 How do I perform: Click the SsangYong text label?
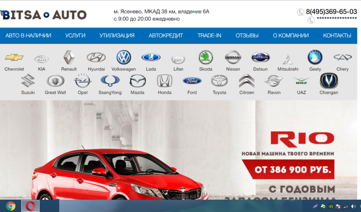pyautogui.click(x=110, y=93)
